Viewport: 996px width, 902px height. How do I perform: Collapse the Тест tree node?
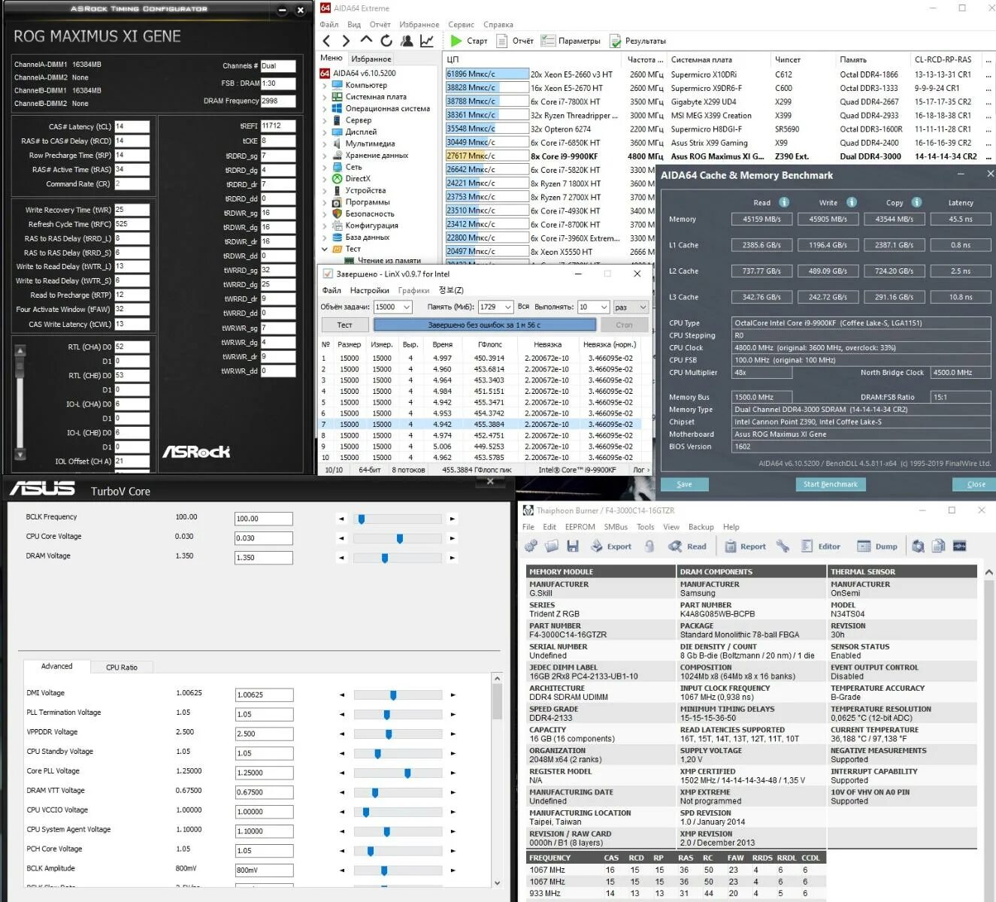pyautogui.click(x=325, y=249)
